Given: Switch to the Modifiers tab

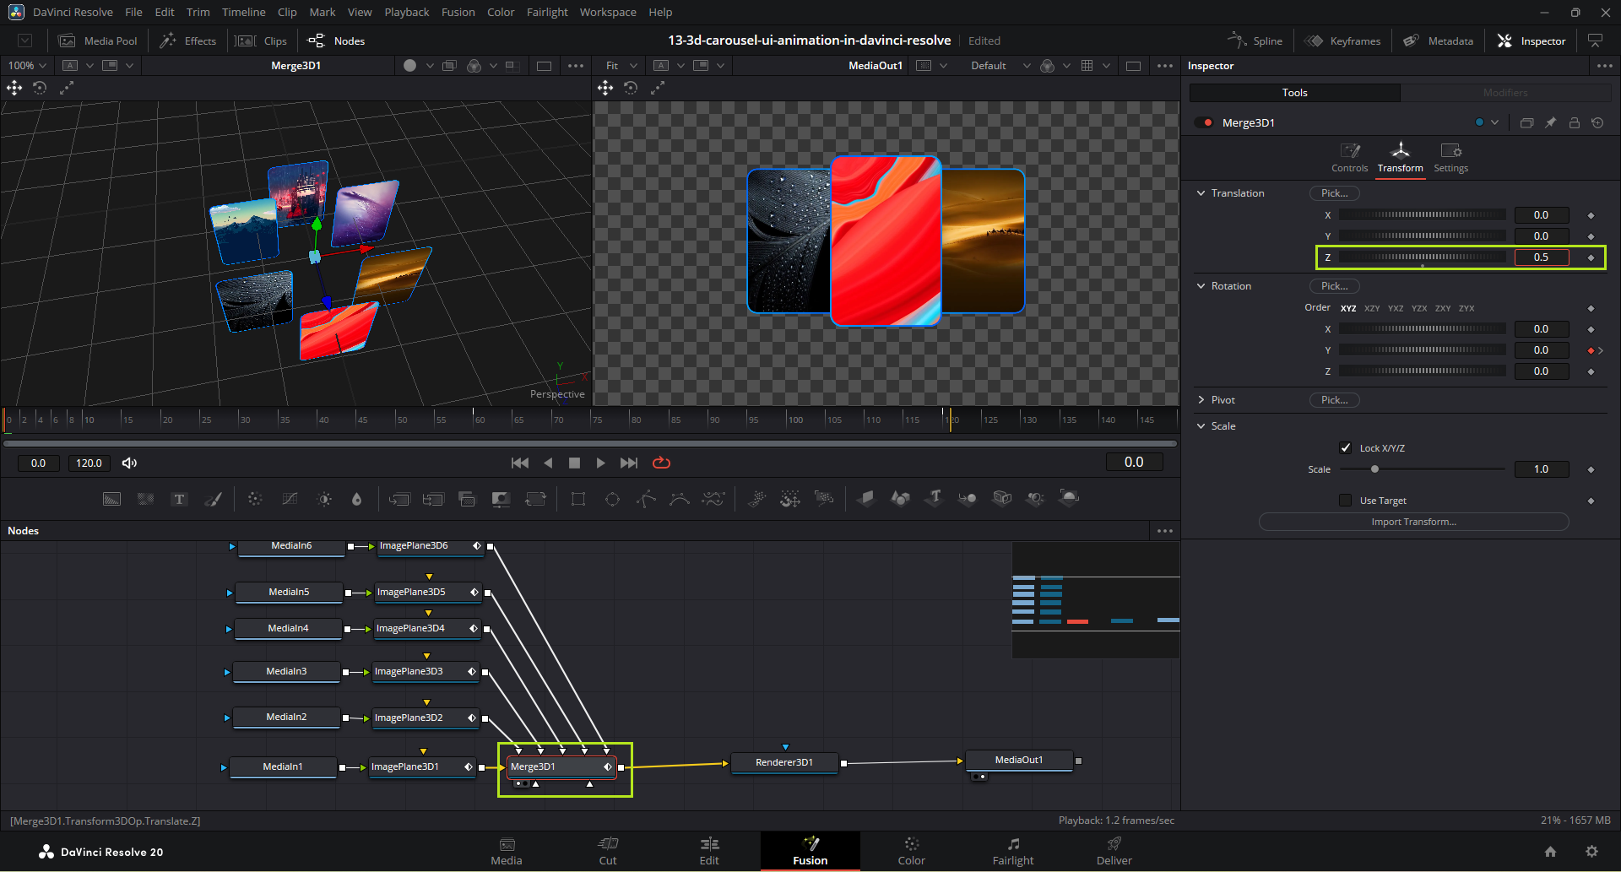Looking at the screenshot, I should 1505,93.
